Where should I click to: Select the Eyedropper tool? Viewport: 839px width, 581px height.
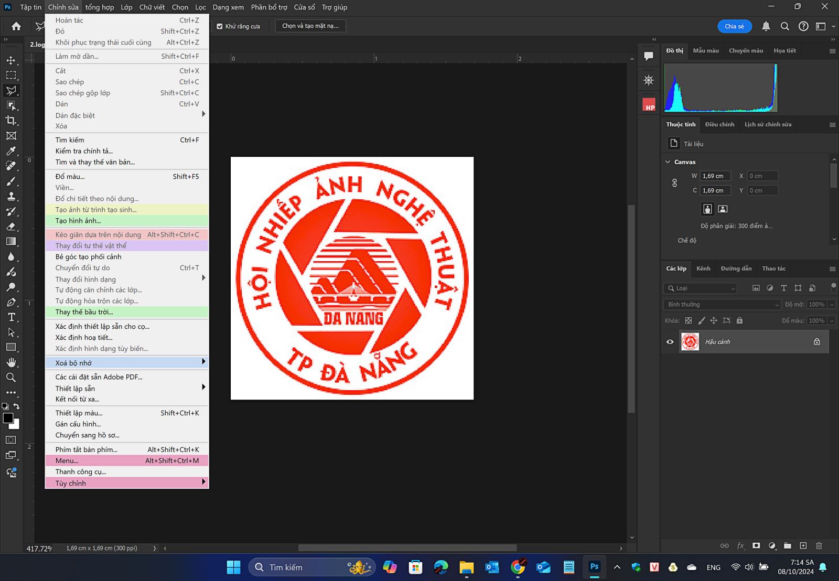[11, 151]
